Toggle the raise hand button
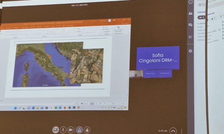Viewport: 224px width, 134px height. tap(87, 130)
